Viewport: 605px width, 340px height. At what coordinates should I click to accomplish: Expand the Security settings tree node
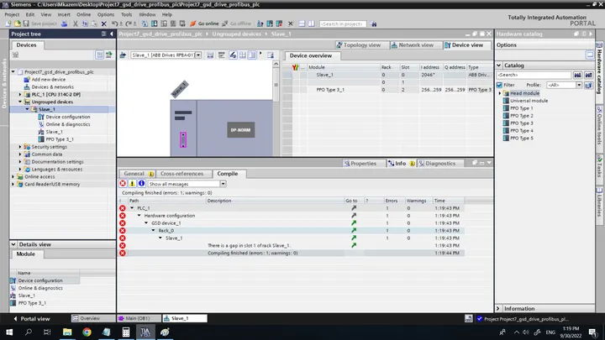20,147
